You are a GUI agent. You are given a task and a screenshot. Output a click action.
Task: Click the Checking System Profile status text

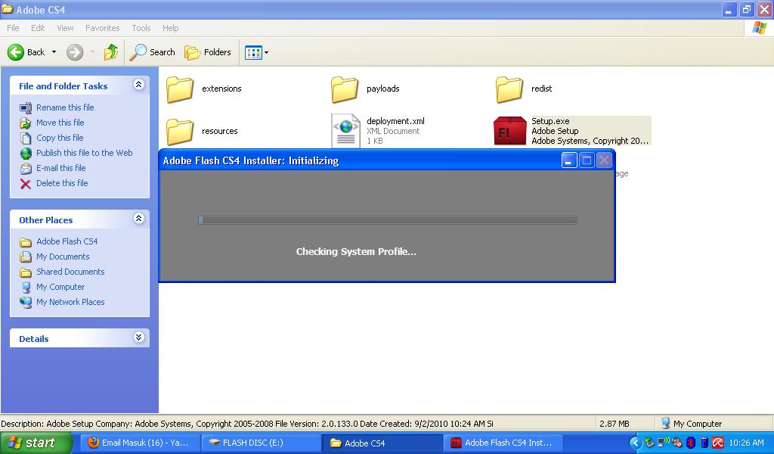coord(356,251)
